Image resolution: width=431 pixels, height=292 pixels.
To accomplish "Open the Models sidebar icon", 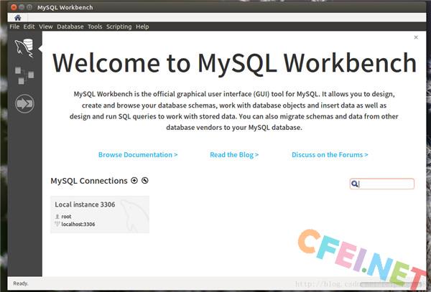I will coord(24,75).
